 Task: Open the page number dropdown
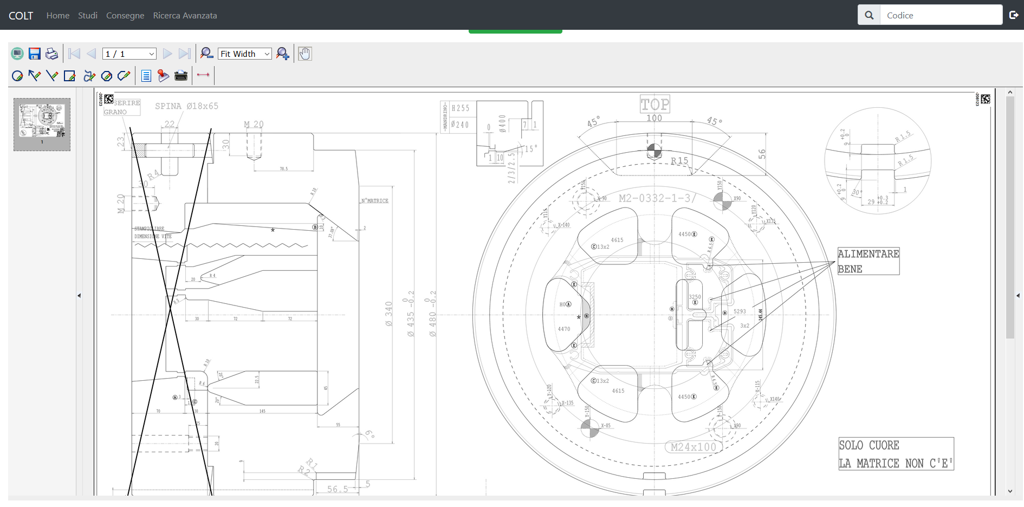tap(129, 54)
